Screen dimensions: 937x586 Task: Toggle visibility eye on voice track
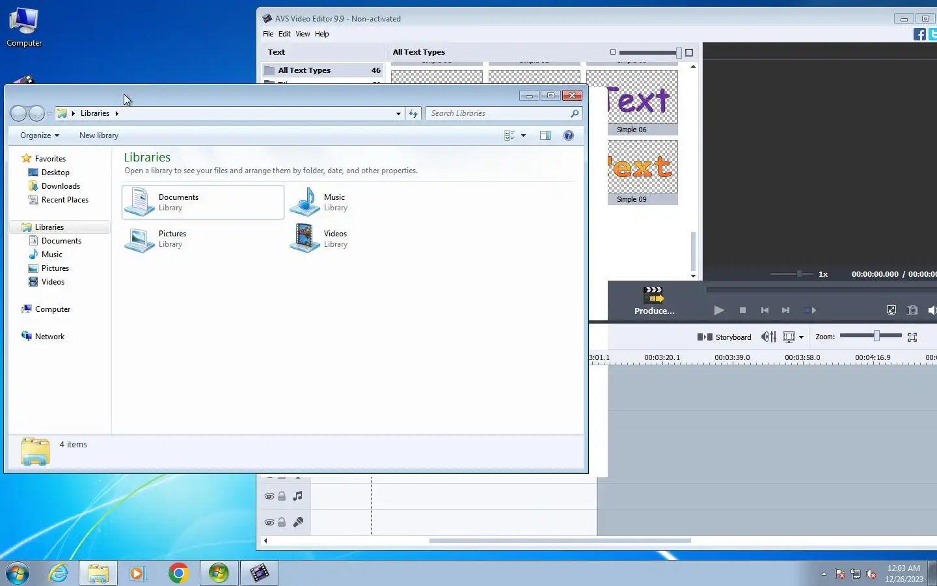269,522
